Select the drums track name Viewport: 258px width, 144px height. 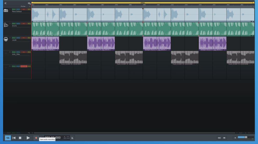(14, 26)
